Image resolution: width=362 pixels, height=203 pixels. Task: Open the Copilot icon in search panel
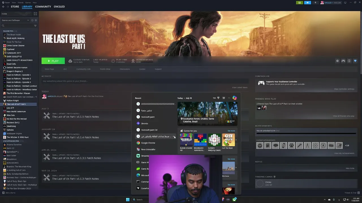pyautogui.click(x=234, y=98)
